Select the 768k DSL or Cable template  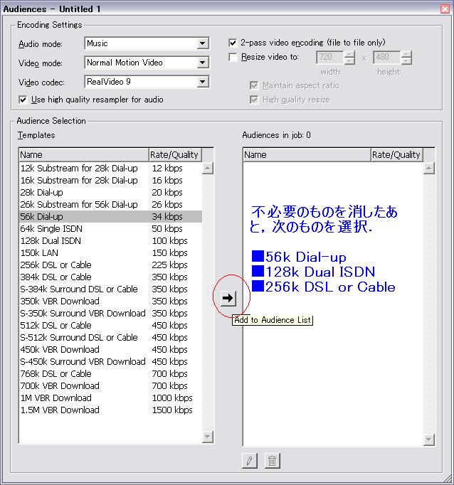pos(110,373)
